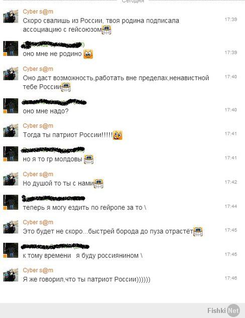Click grinning emoji after 'гейсоюзом'
This screenshot has height=318, width=245.
(106, 30)
